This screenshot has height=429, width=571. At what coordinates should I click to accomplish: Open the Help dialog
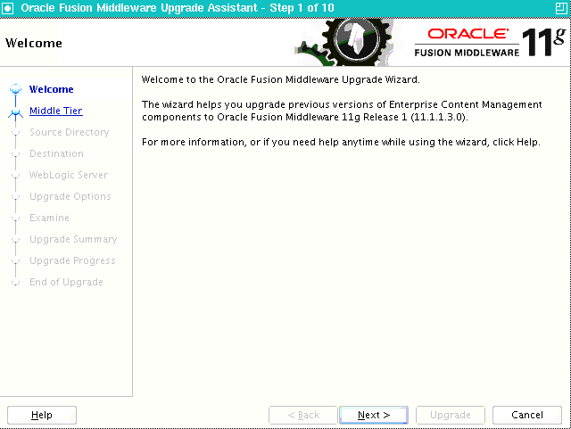coord(42,415)
